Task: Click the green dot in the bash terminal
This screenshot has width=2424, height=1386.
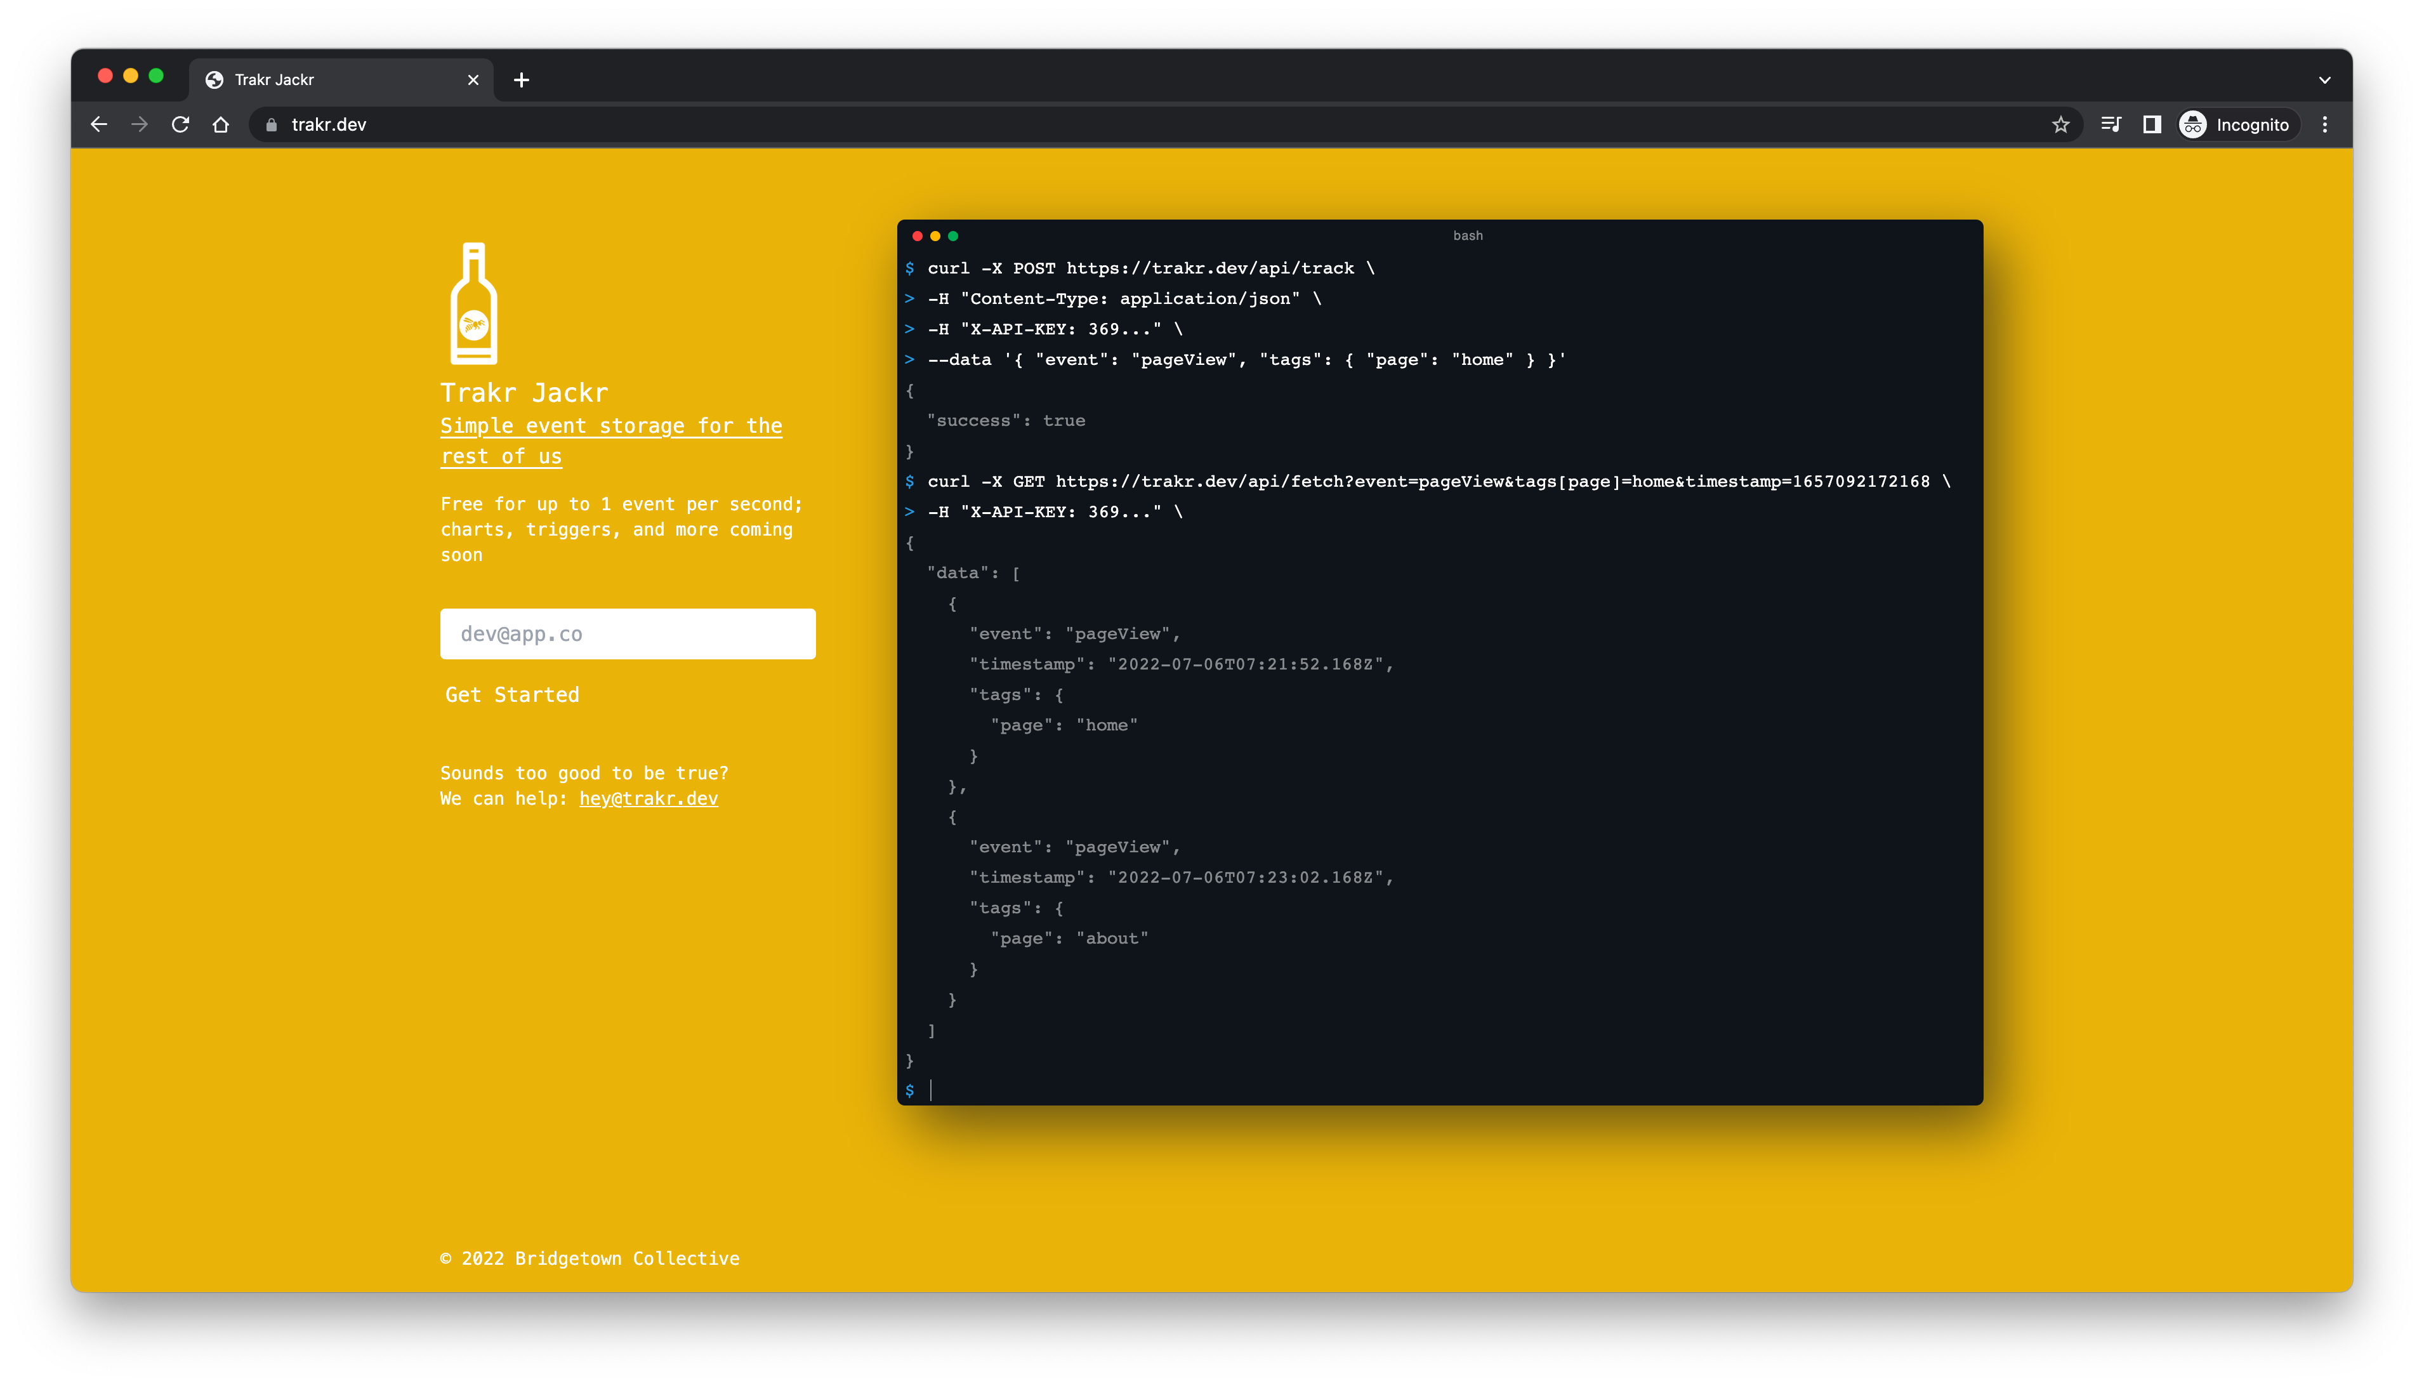Action: tap(952, 236)
